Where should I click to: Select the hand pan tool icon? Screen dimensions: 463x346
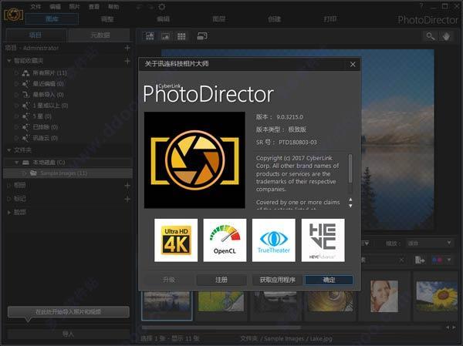448,35
